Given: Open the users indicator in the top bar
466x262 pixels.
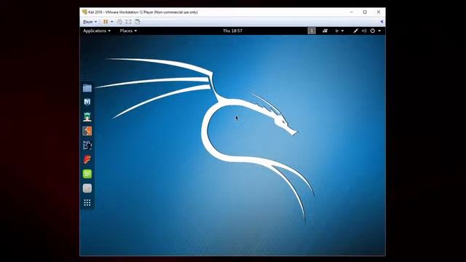Looking at the screenshot, I should [x=325, y=31].
